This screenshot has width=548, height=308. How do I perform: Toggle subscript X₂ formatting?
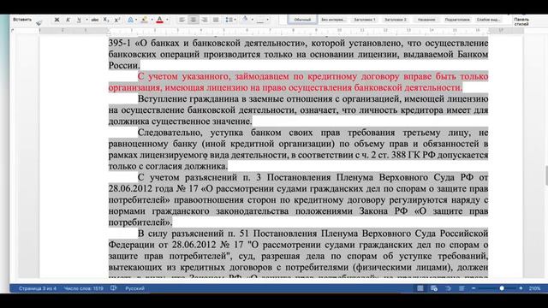pyautogui.click(x=106, y=20)
